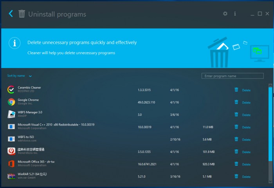Click the ROSTPAY LTD publisher text
The image size is (274, 188).
26,91
